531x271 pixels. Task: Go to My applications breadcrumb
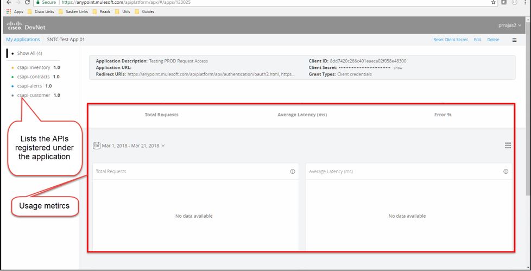(23, 40)
